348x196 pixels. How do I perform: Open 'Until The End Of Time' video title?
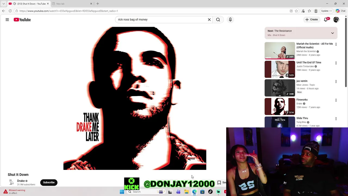point(309,63)
